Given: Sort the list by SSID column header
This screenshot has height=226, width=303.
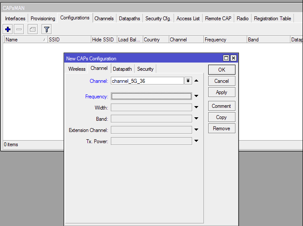Looking at the screenshot, I should tap(69, 40).
